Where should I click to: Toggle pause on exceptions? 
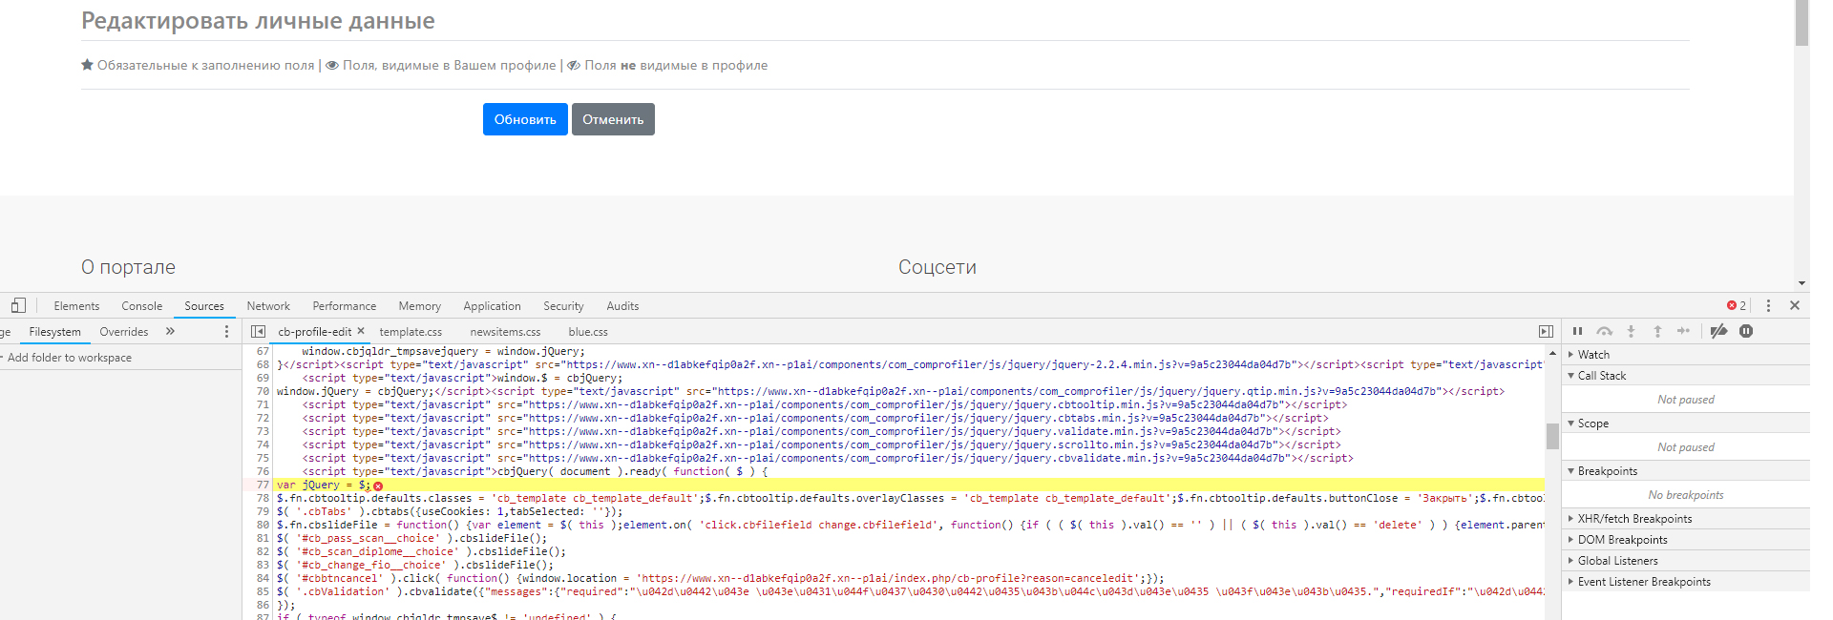pos(1746,331)
